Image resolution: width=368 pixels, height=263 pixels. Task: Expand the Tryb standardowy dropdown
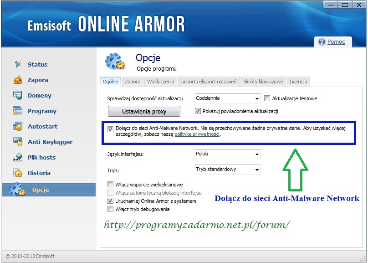257,170
